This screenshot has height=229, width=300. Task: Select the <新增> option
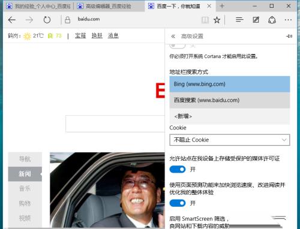click(230, 116)
